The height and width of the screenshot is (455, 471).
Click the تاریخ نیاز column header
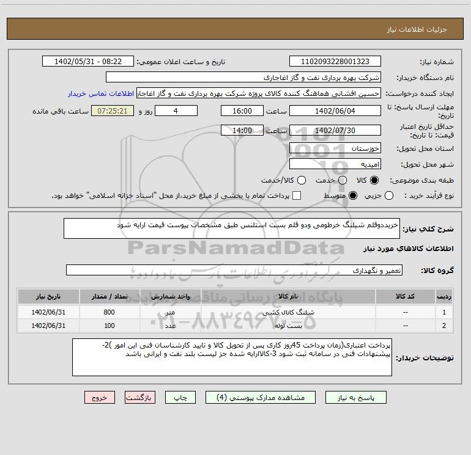pyautogui.click(x=48, y=297)
